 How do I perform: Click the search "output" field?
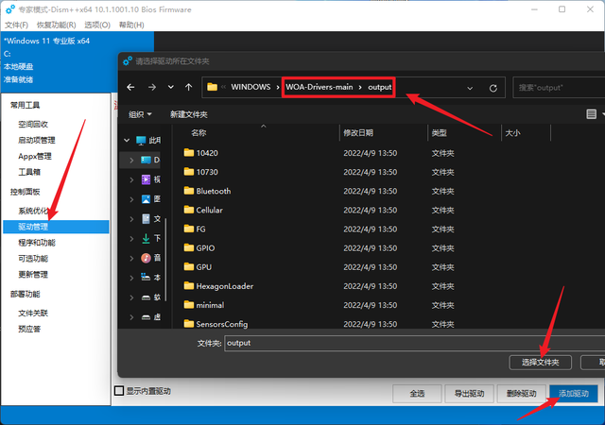tap(559, 88)
